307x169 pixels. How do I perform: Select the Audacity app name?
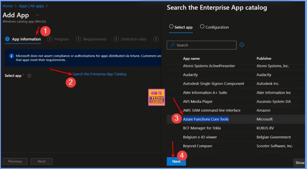[190, 75]
